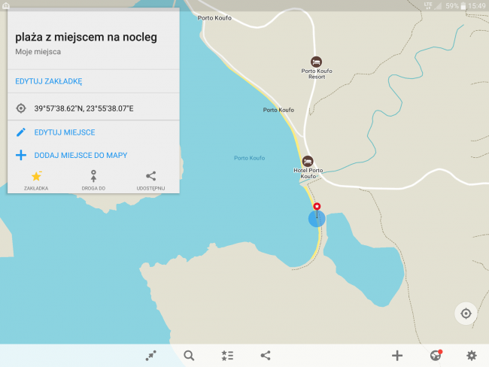Open bookmarks list icon in bottom bar

coord(227,356)
